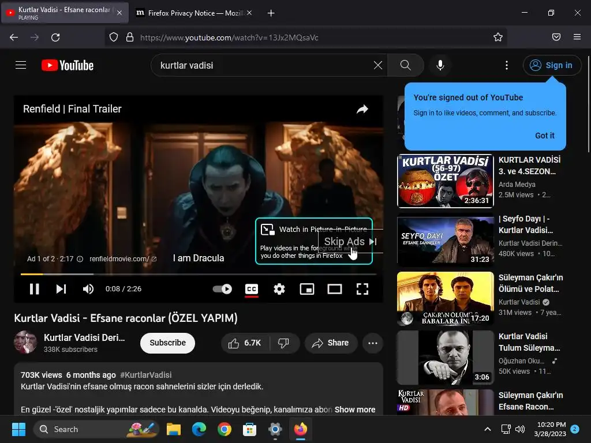This screenshot has width=591, height=443.
Task: Click the Sign in button
Action: tap(552, 65)
